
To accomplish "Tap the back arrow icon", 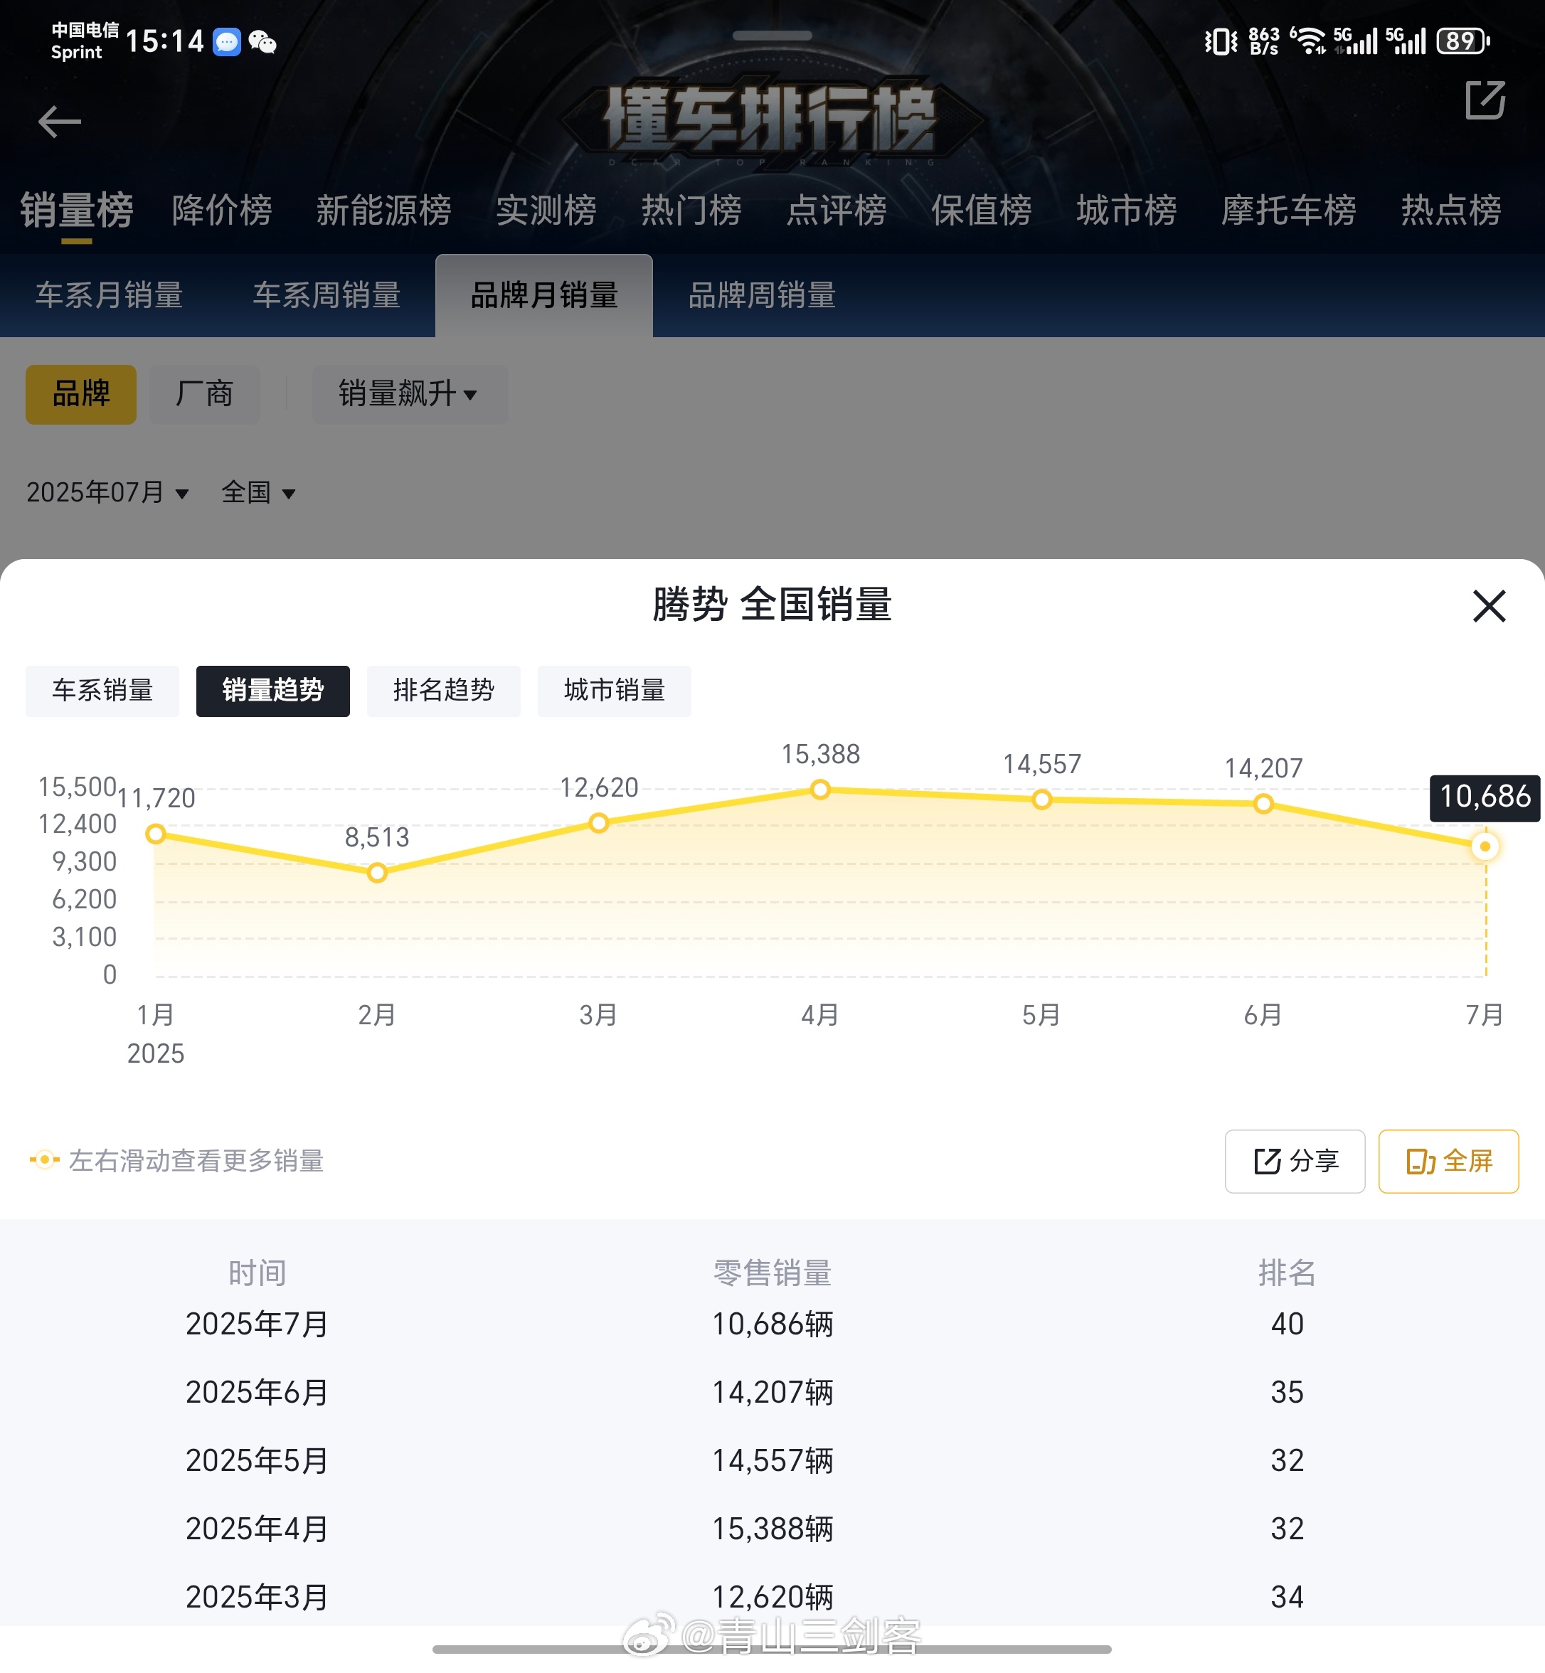I will (59, 122).
